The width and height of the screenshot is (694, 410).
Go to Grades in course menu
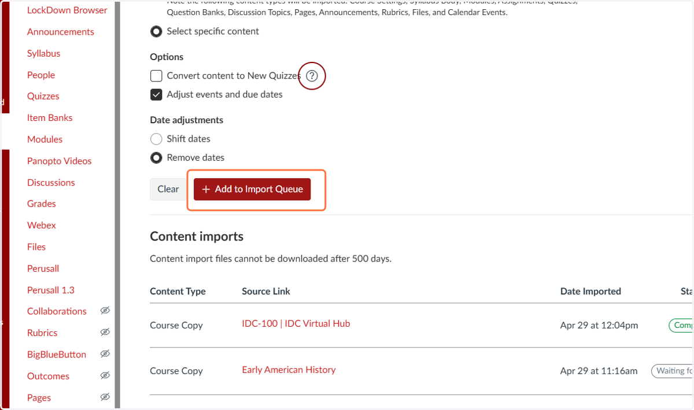tap(42, 204)
